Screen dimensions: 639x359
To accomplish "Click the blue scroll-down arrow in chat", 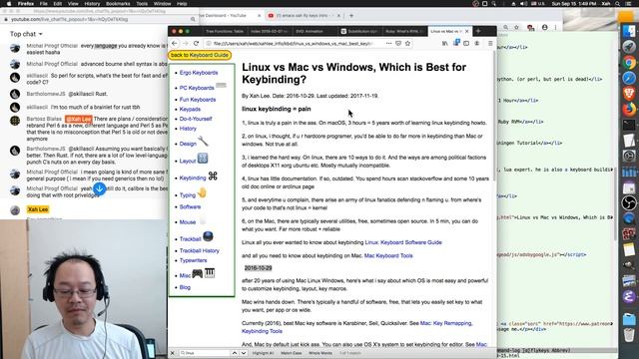I will point(99,188).
